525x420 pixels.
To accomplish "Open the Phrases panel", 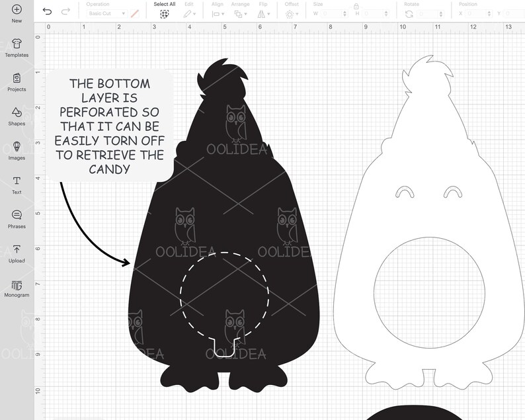I will point(17,220).
